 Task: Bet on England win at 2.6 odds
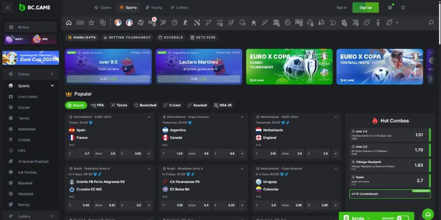(x=318, y=153)
